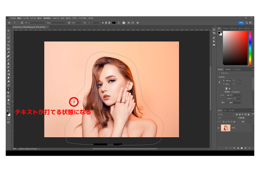Select the Pen tool
The height and width of the screenshot is (173, 260).
[x=8, y=85]
